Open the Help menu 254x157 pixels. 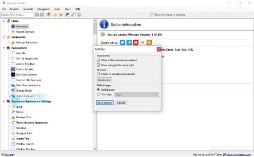tap(77, 9)
